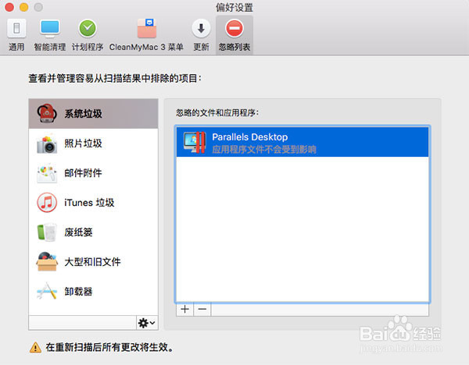Open the 更新 download arrow icon

tap(201, 28)
